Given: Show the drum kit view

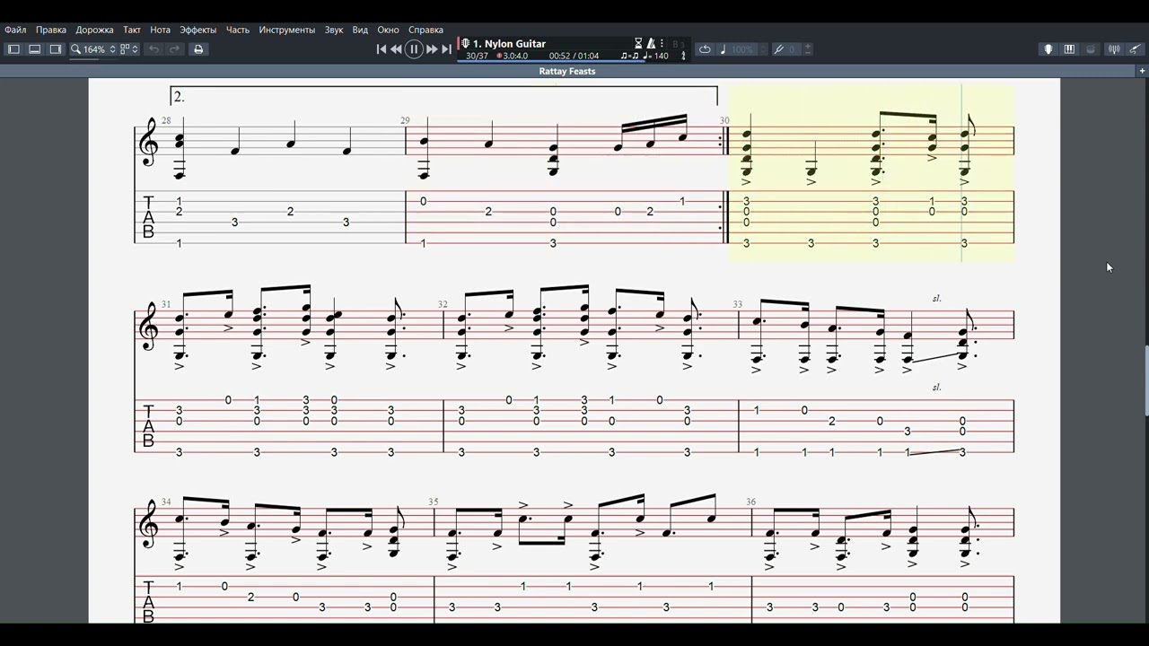Looking at the screenshot, I should pos(1091,49).
